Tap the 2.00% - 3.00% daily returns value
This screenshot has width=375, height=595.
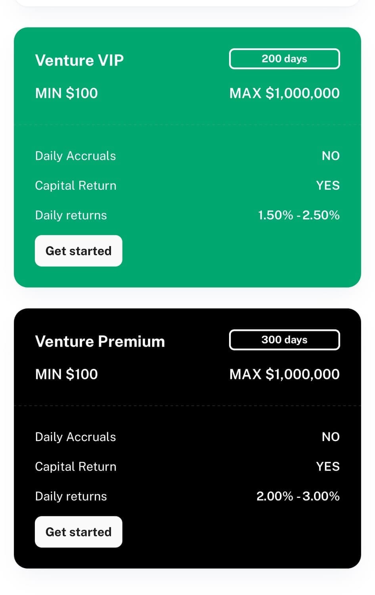298,496
